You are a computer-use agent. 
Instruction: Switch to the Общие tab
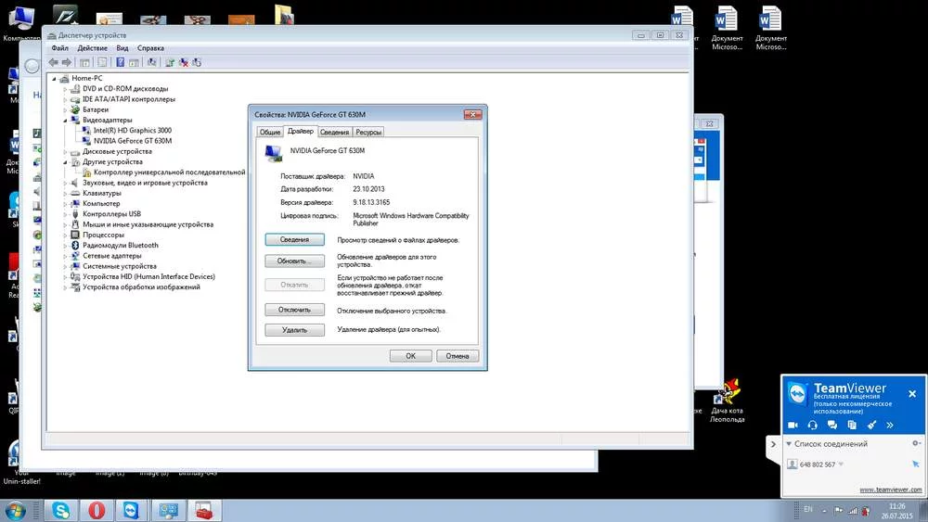tap(270, 133)
